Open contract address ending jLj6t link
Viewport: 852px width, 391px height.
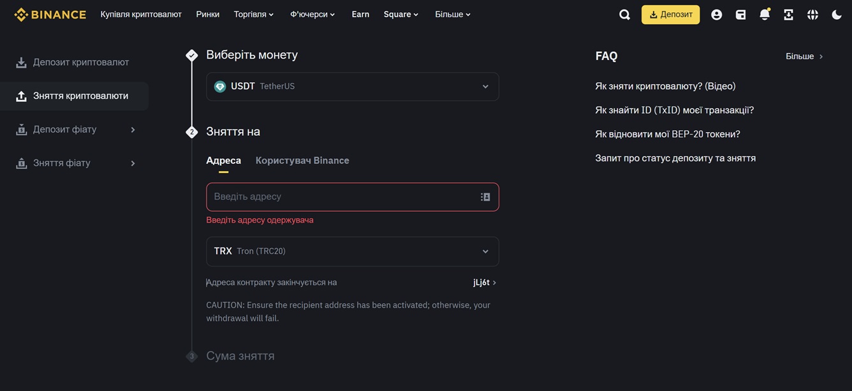click(x=485, y=283)
